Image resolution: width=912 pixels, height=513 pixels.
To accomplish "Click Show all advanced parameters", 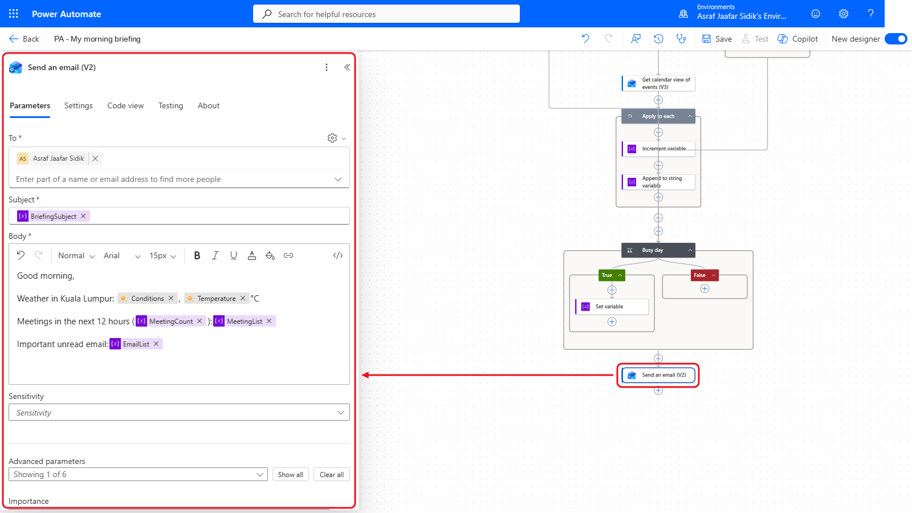I will pos(291,474).
